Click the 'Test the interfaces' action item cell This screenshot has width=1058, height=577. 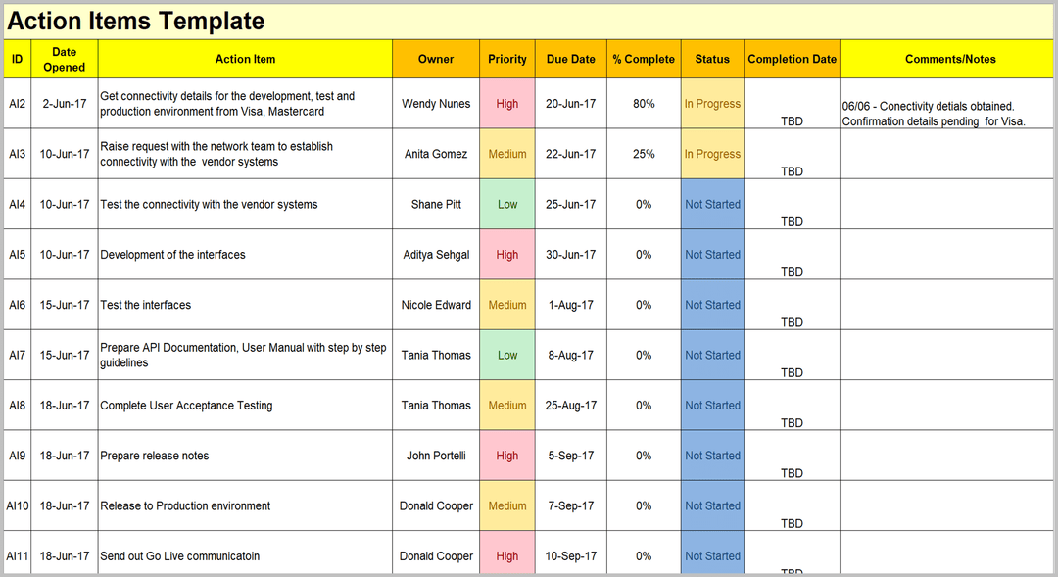146,305
